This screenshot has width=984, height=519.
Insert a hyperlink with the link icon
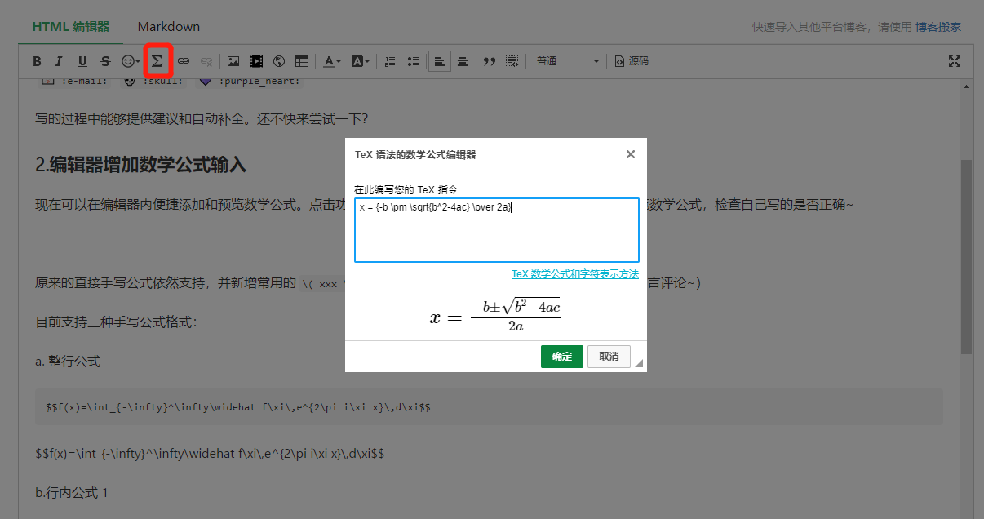coord(185,60)
